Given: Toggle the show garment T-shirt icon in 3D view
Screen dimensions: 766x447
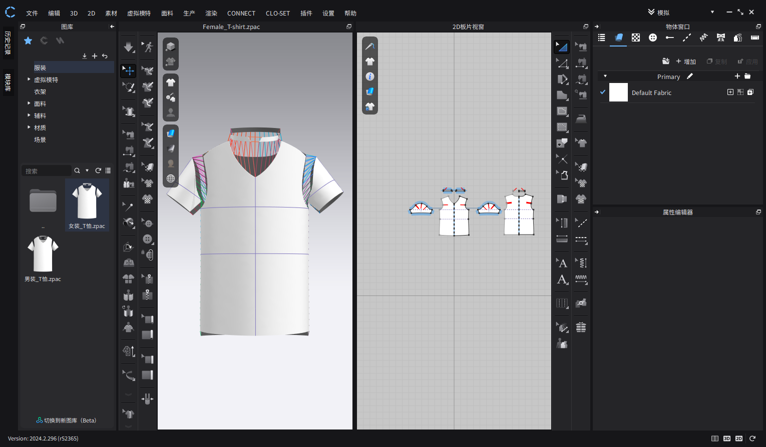Looking at the screenshot, I should (x=171, y=82).
